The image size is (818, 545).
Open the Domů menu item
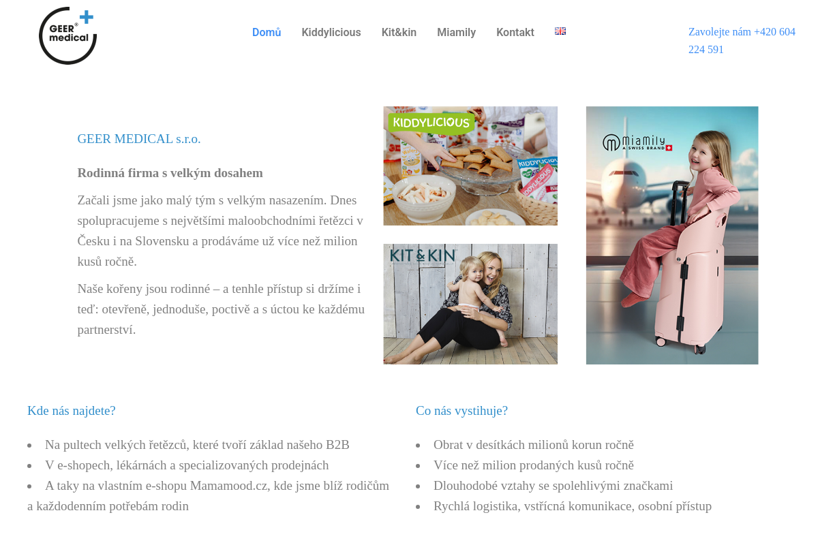click(267, 32)
